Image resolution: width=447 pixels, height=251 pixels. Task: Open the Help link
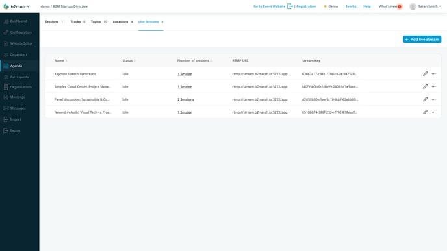(367, 6)
